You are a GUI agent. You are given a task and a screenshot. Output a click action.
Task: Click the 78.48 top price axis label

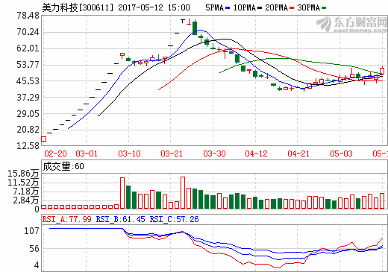[x=28, y=16]
